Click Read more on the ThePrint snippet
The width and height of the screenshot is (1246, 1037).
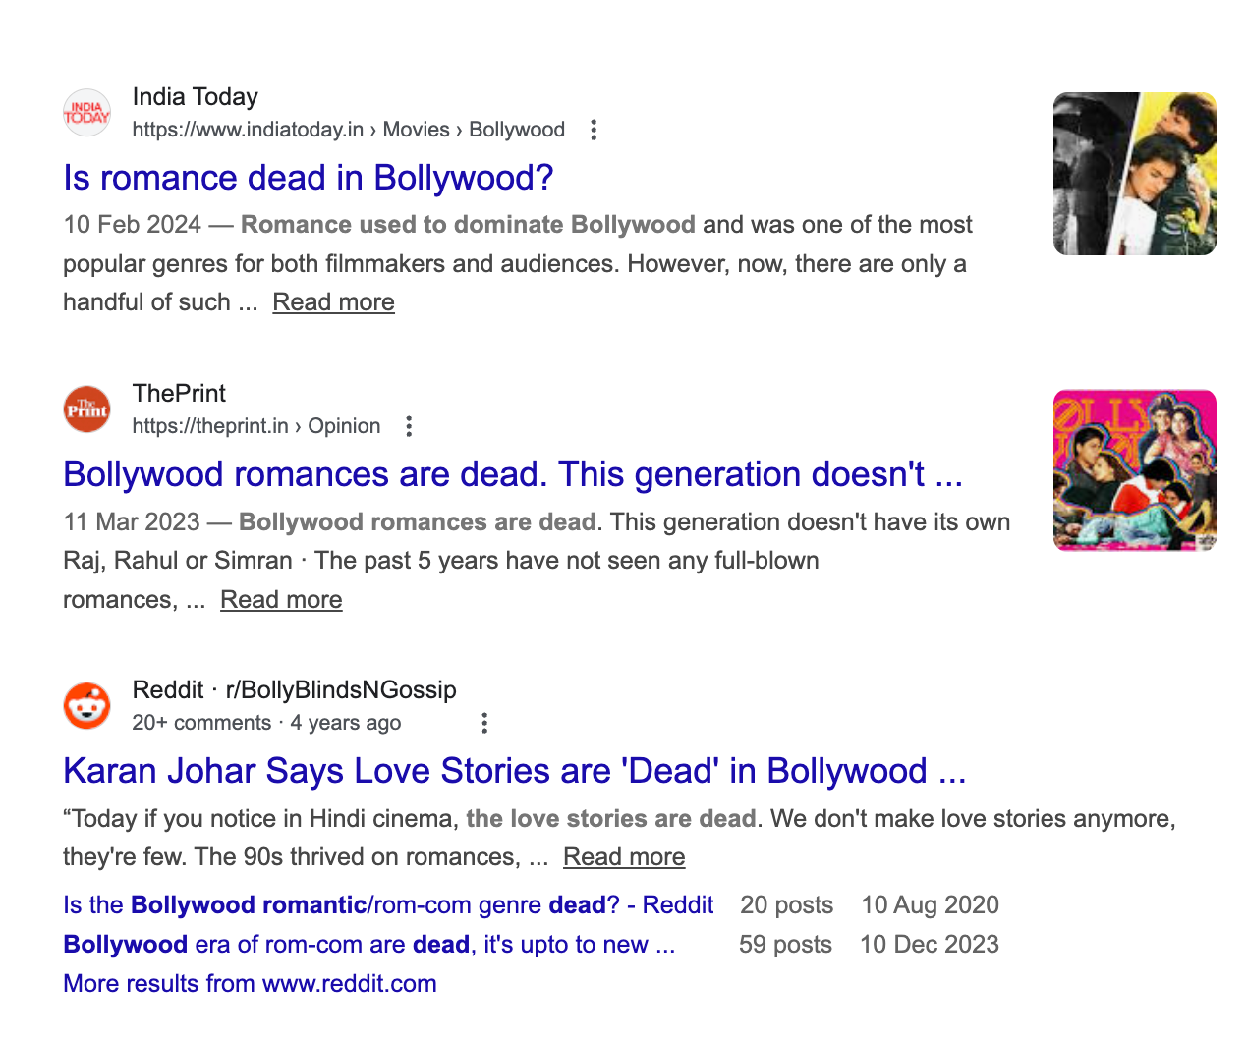[281, 599]
